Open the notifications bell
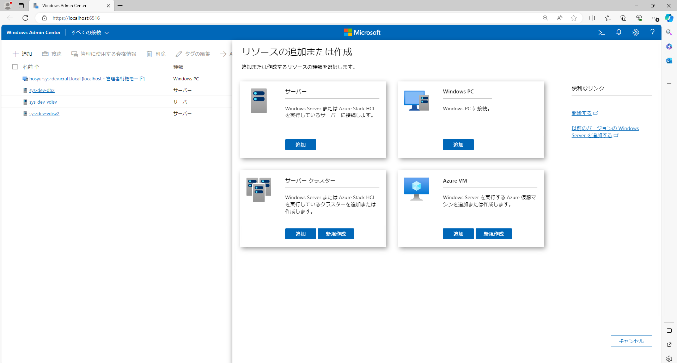The image size is (677, 363). (618, 32)
